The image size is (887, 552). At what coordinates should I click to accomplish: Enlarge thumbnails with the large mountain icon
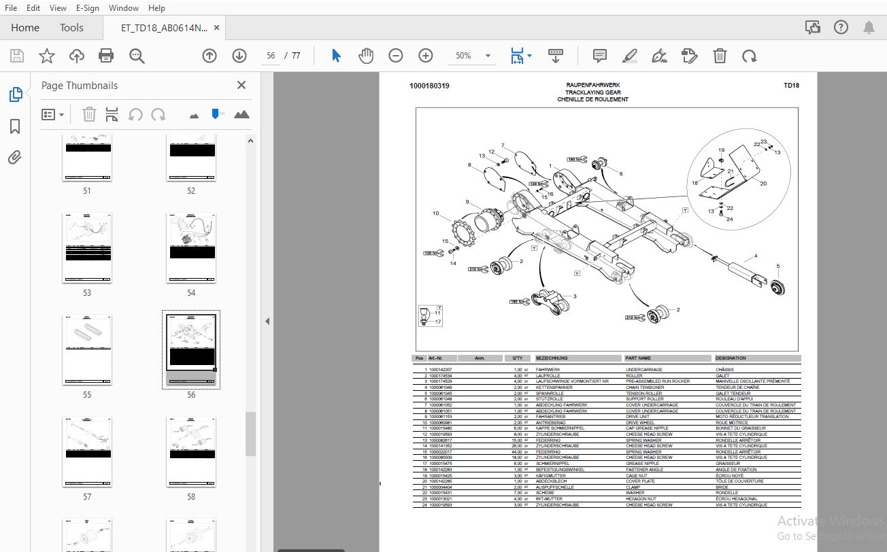coord(241,114)
